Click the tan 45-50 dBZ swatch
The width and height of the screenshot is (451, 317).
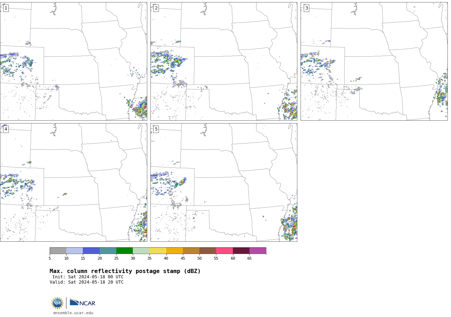click(191, 251)
